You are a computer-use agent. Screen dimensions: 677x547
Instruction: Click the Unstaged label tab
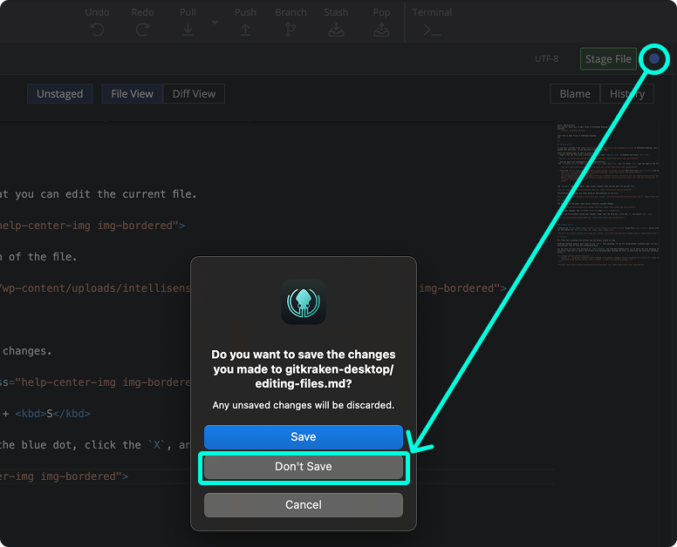[59, 94]
